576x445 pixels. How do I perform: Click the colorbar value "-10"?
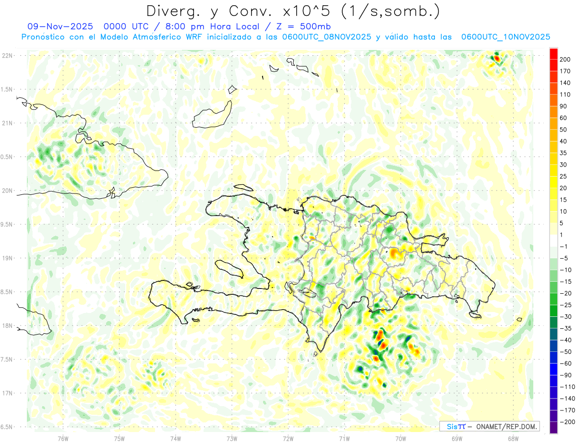[567, 270]
